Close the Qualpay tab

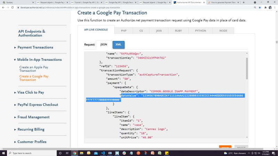pos(33,2)
